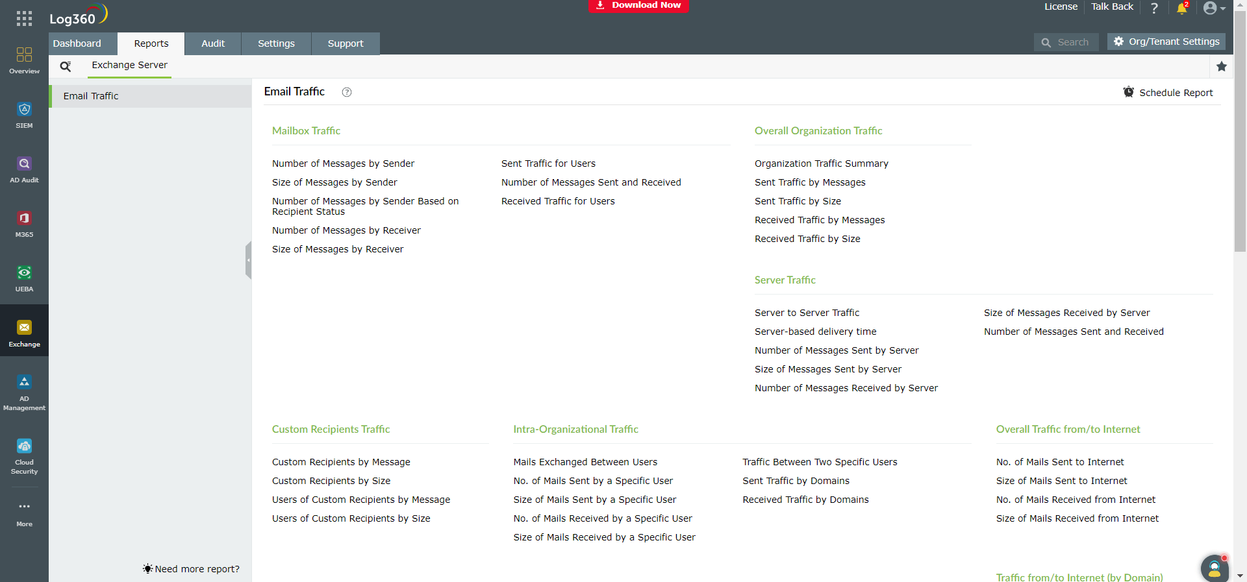Screen dimensions: 1247x582
Task: Open Sent Traffic by Messages report
Action: tap(810, 182)
